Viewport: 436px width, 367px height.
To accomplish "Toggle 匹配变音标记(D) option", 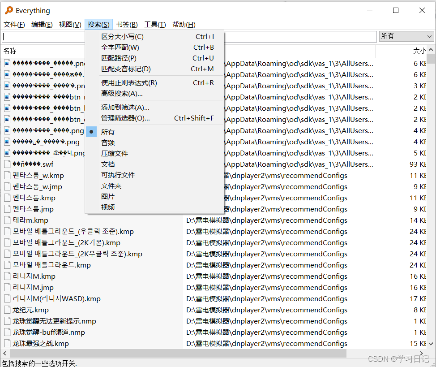I will tap(154, 69).
